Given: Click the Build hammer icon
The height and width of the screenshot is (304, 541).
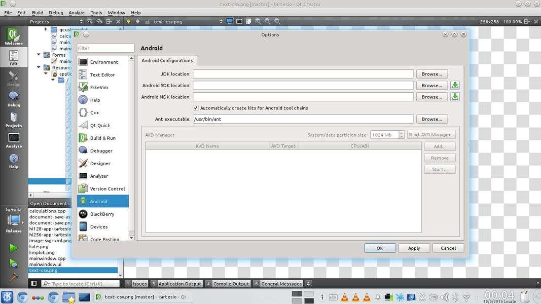Looking at the screenshot, I should pos(14,277).
